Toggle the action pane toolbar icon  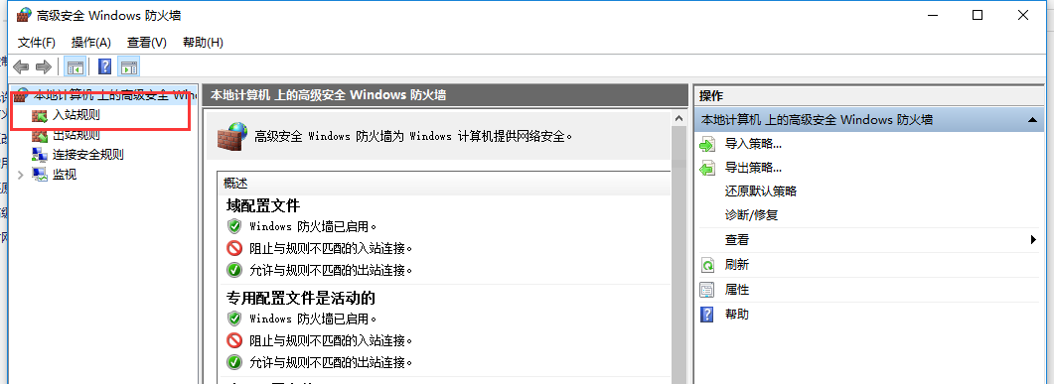pos(129,66)
